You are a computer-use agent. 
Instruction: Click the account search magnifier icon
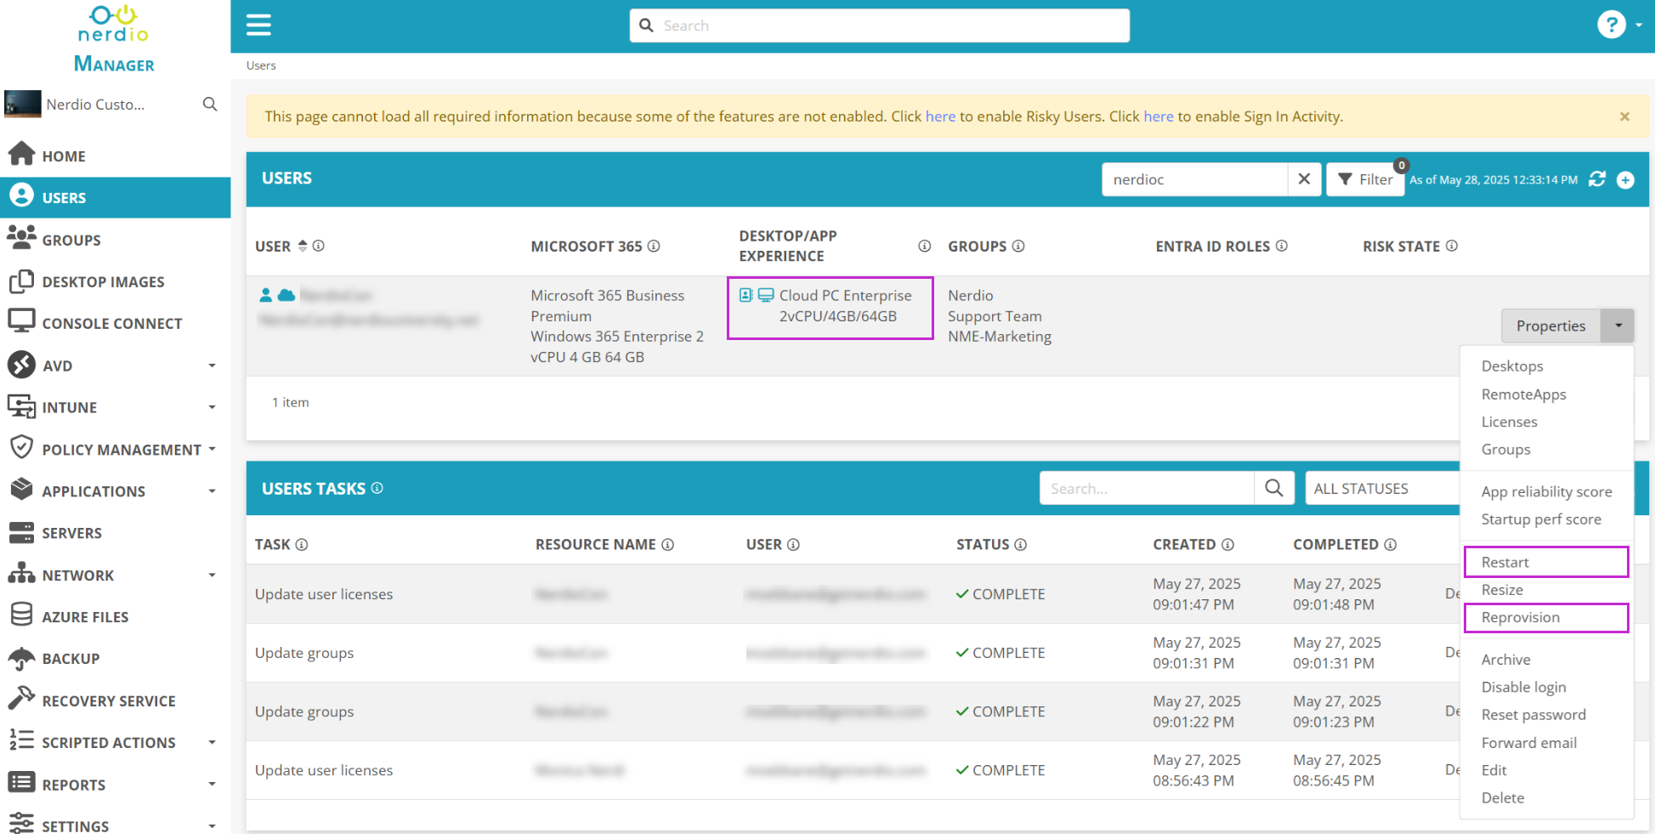210,105
